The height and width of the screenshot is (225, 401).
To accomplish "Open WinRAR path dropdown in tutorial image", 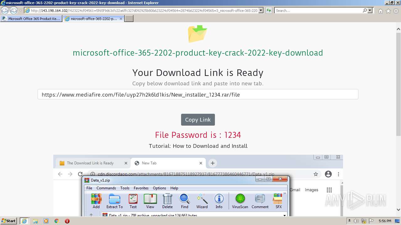I will (284, 215).
